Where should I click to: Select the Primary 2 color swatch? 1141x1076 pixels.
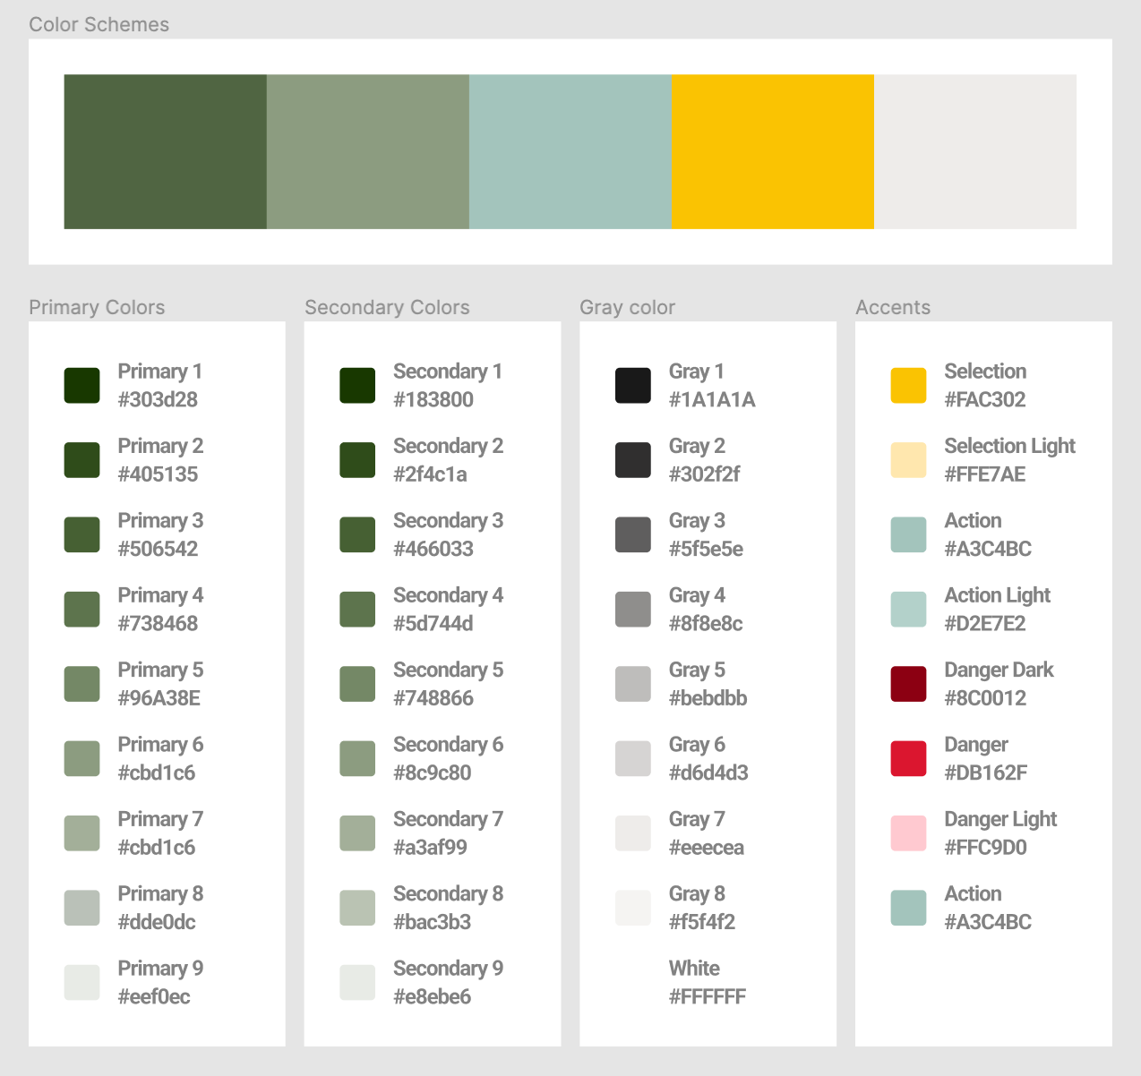(81, 460)
